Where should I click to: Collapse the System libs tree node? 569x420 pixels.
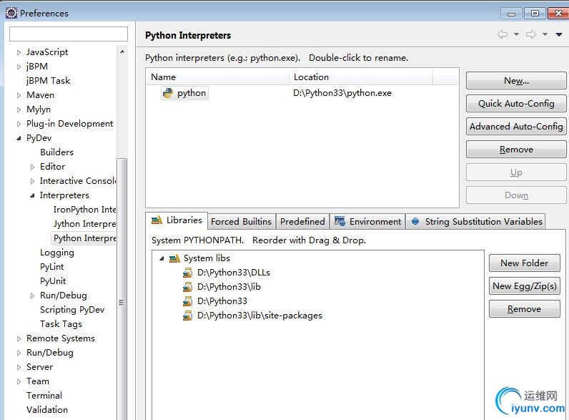pyautogui.click(x=162, y=258)
